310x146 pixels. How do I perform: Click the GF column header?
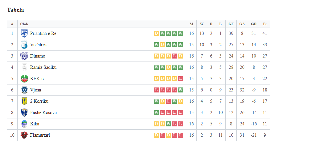point(231,24)
